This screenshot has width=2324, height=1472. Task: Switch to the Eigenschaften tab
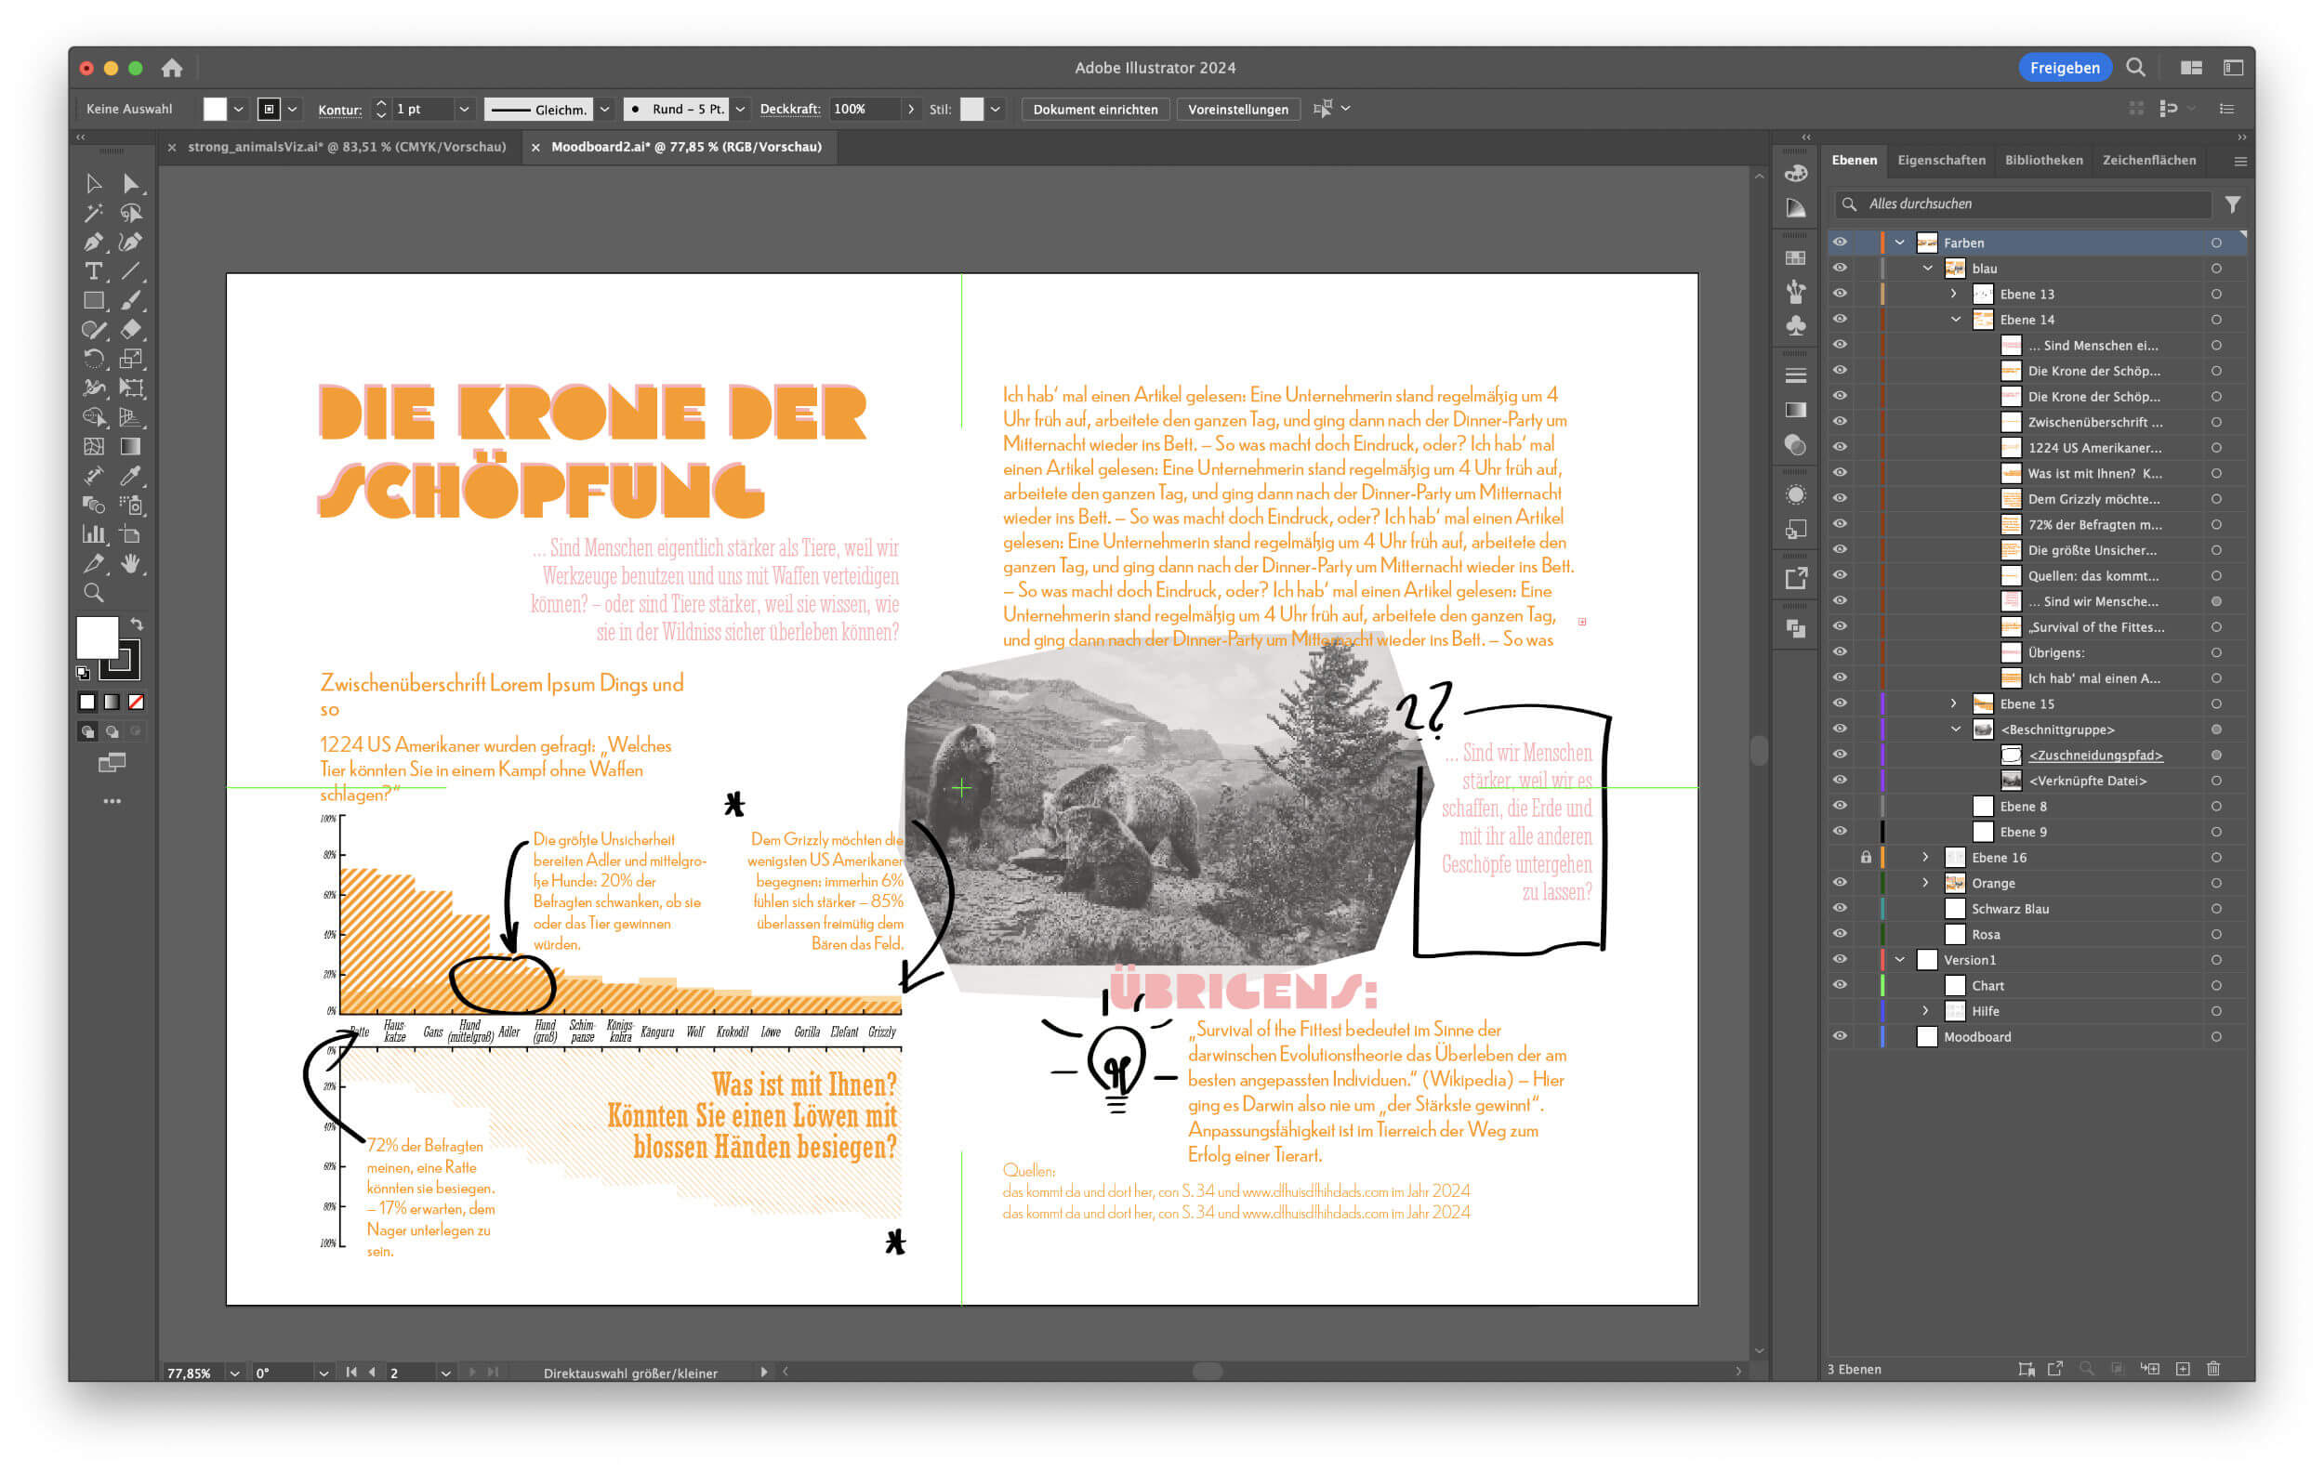[1941, 160]
